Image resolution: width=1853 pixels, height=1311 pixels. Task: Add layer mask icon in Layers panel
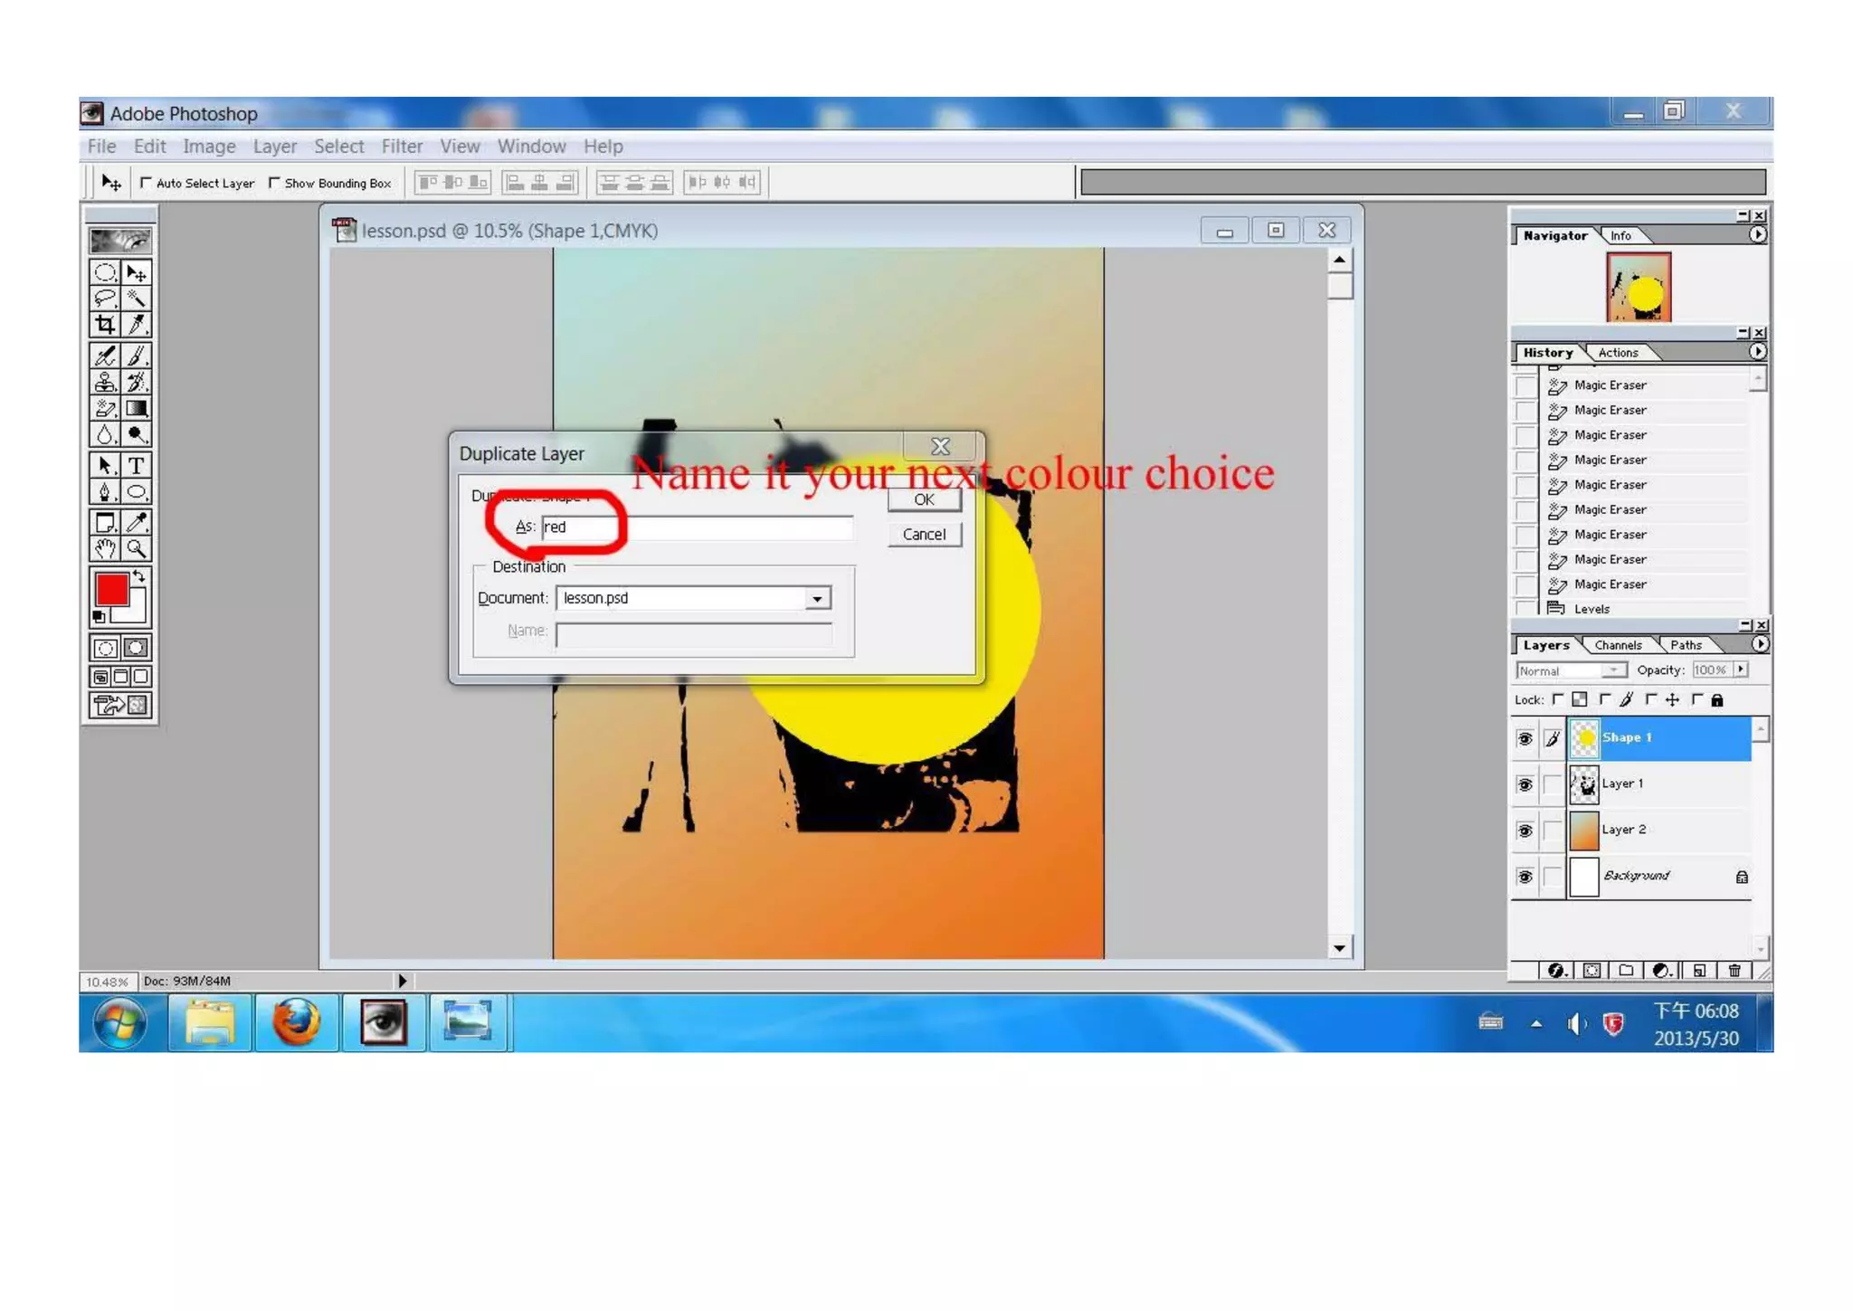click(x=1592, y=970)
